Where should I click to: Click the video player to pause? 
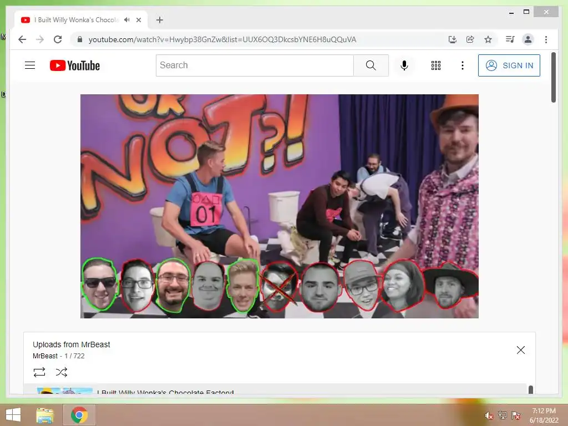280,206
